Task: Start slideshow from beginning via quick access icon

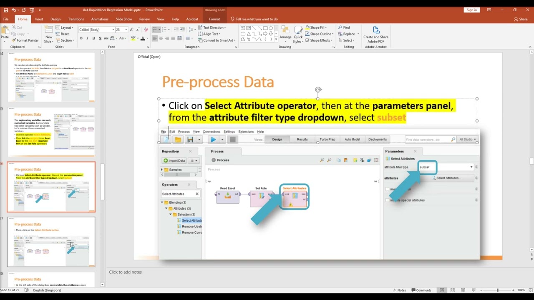Action: 32,10
